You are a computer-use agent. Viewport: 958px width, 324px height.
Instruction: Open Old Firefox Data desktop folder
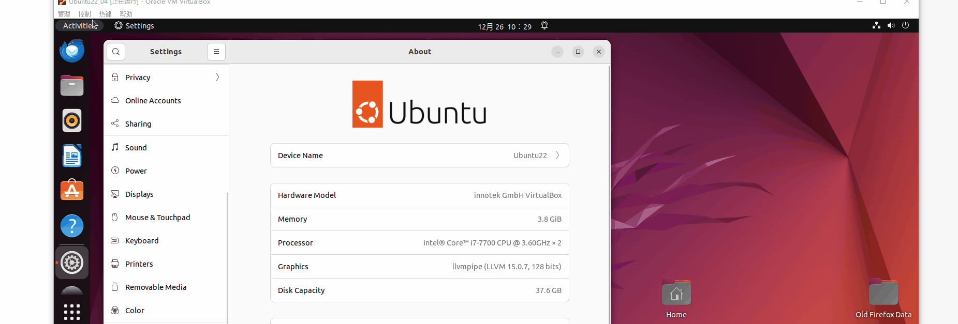(883, 299)
